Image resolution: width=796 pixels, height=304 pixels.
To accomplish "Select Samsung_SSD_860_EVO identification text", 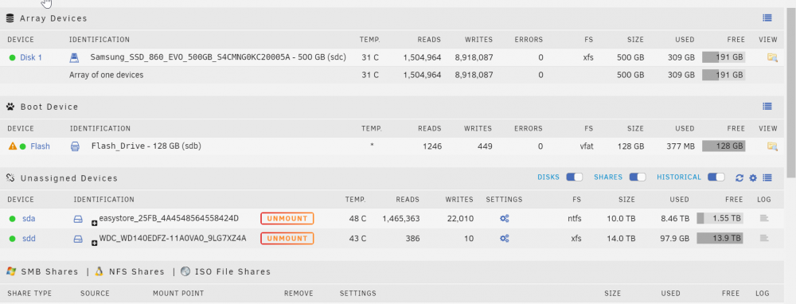I will (x=218, y=57).
